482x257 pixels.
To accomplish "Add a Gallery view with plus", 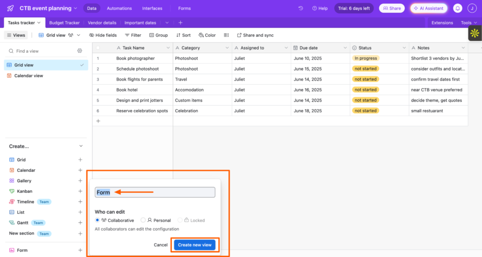I will [x=80, y=181].
